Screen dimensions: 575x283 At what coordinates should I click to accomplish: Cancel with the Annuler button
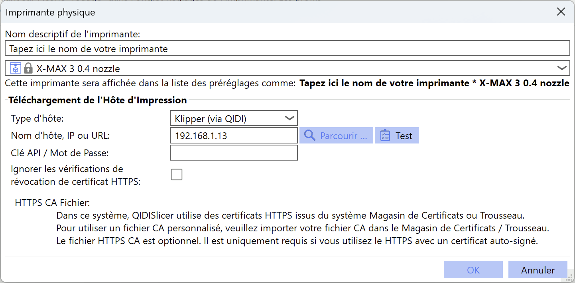click(x=538, y=270)
